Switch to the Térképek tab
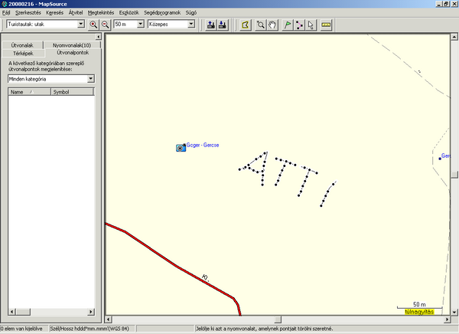The height and width of the screenshot is (334, 459). [23, 53]
